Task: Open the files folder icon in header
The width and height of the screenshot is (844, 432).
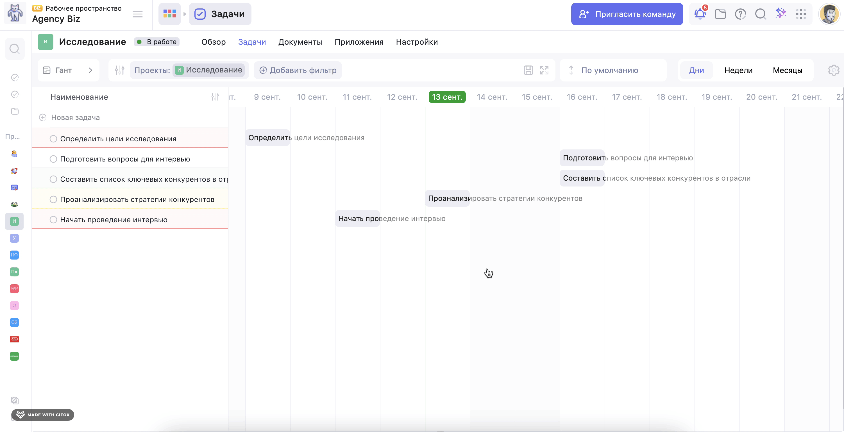Action: (720, 14)
